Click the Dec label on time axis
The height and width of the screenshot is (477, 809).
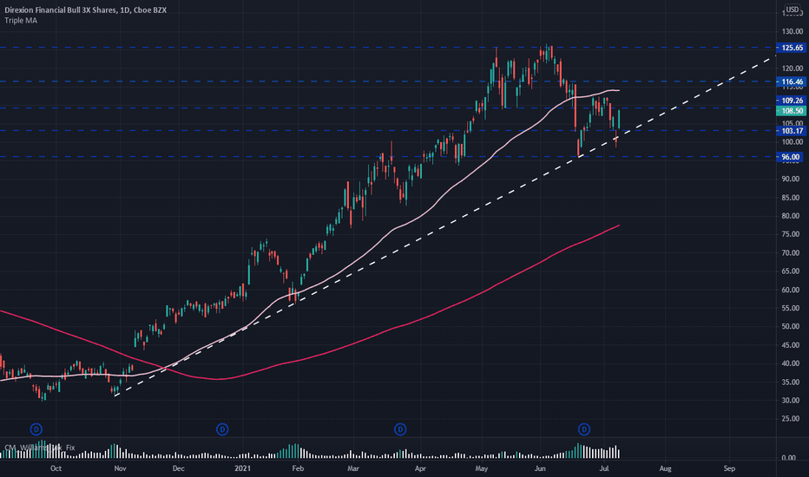click(178, 468)
